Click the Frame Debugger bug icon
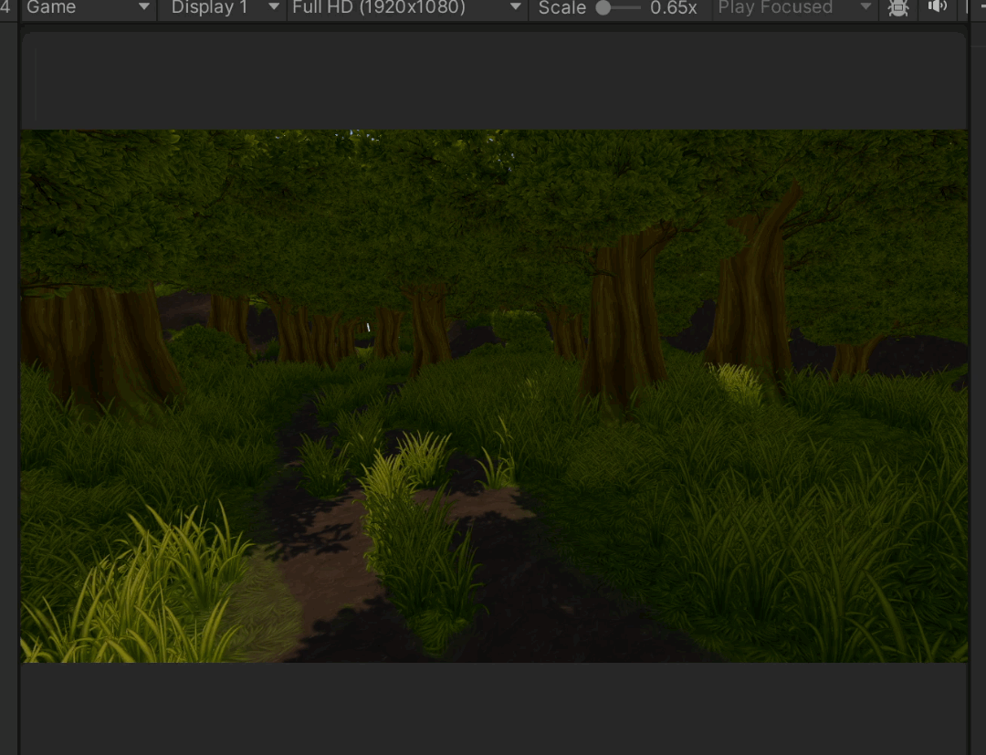986x755 pixels. [x=898, y=8]
